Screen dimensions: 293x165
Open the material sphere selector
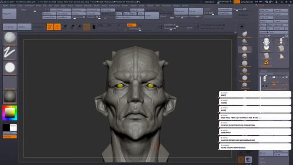tap(10, 97)
